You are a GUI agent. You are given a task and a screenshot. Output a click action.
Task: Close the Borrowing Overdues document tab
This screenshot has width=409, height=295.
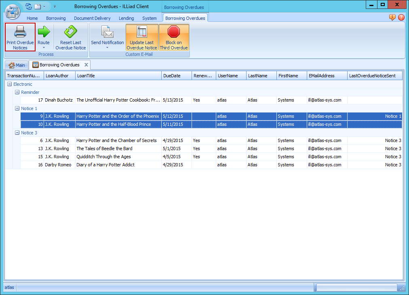pos(86,65)
